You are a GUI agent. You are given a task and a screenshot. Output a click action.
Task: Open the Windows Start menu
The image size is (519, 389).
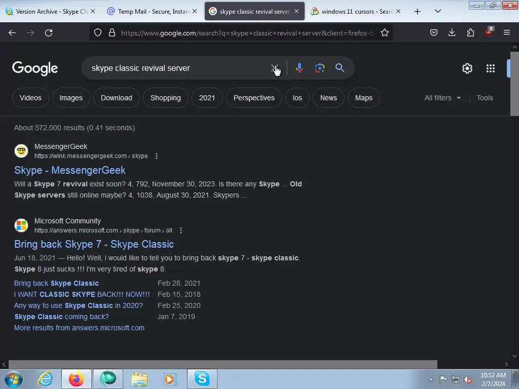[x=14, y=379]
